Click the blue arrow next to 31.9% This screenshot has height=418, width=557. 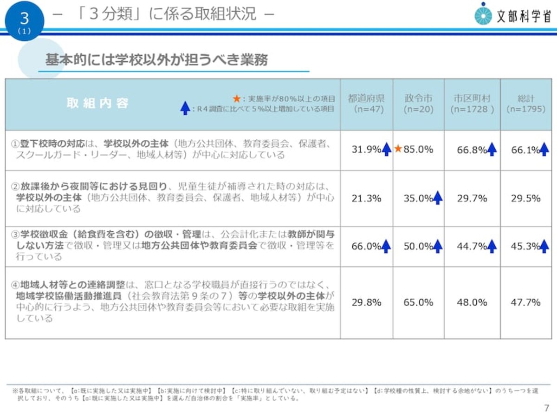[386, 150]
